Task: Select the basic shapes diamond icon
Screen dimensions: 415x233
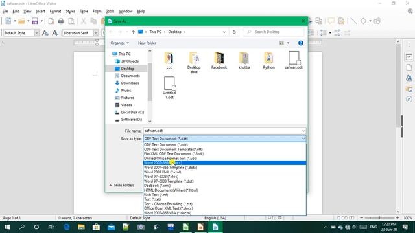Action: tap(363, 21)
